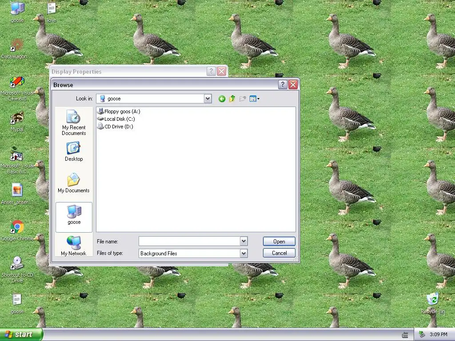
Task: Close the Browse dialog
Action: (x=293, y=85)
